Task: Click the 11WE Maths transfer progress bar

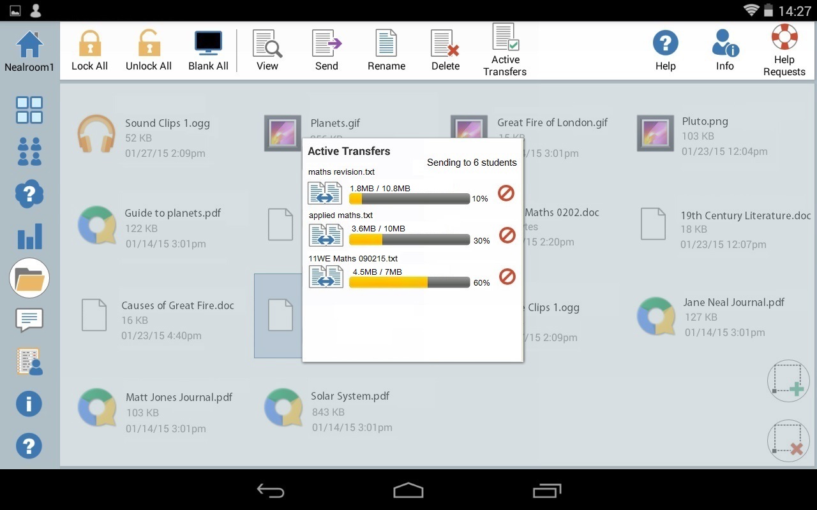Action: [x=409, y=282]
